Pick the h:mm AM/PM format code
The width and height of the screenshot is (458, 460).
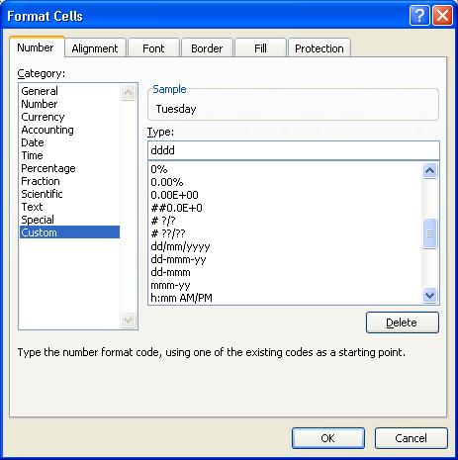click(x=181, y=298)
